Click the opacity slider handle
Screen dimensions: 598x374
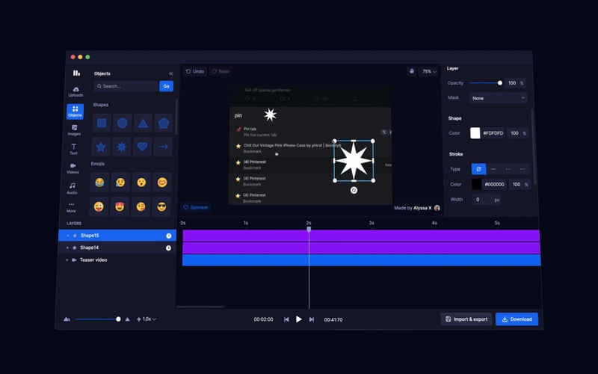499,83
